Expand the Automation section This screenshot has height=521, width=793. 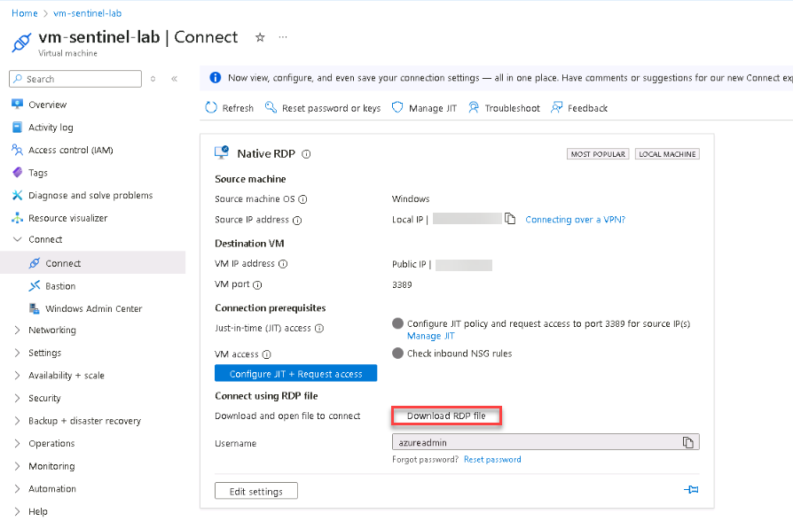point(17,488)
